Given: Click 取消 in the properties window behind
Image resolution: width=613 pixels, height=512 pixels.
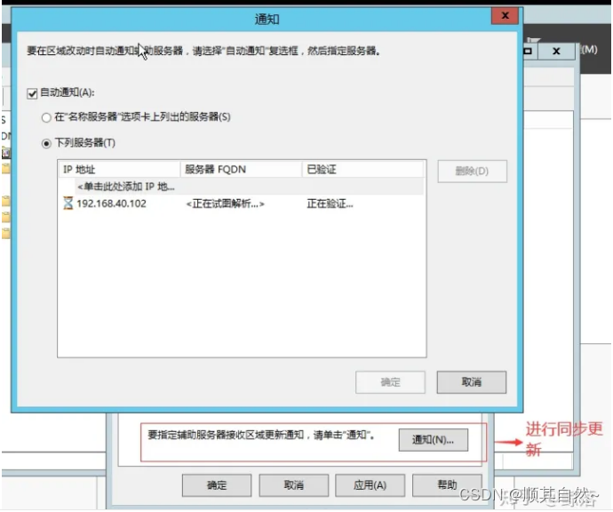Looking at the screenshot, I should pos(293,485).
